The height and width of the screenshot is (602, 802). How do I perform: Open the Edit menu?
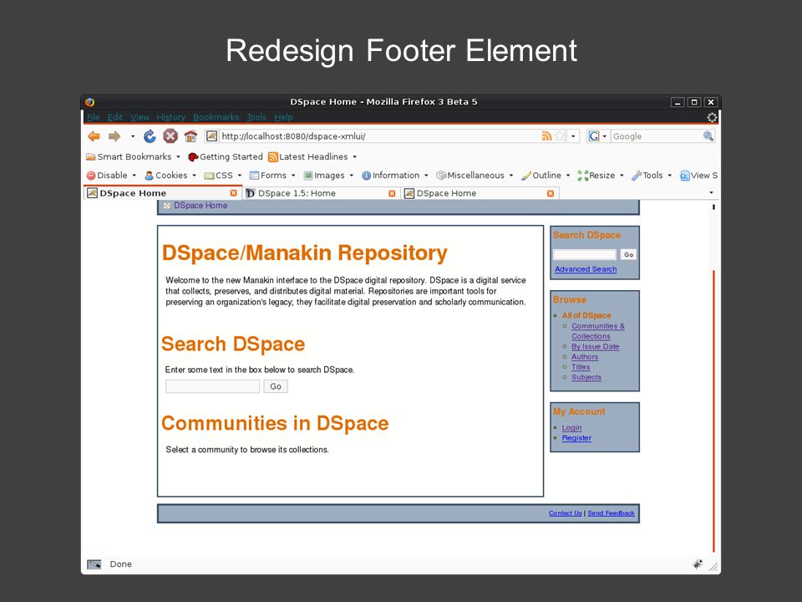click(114, 117)
